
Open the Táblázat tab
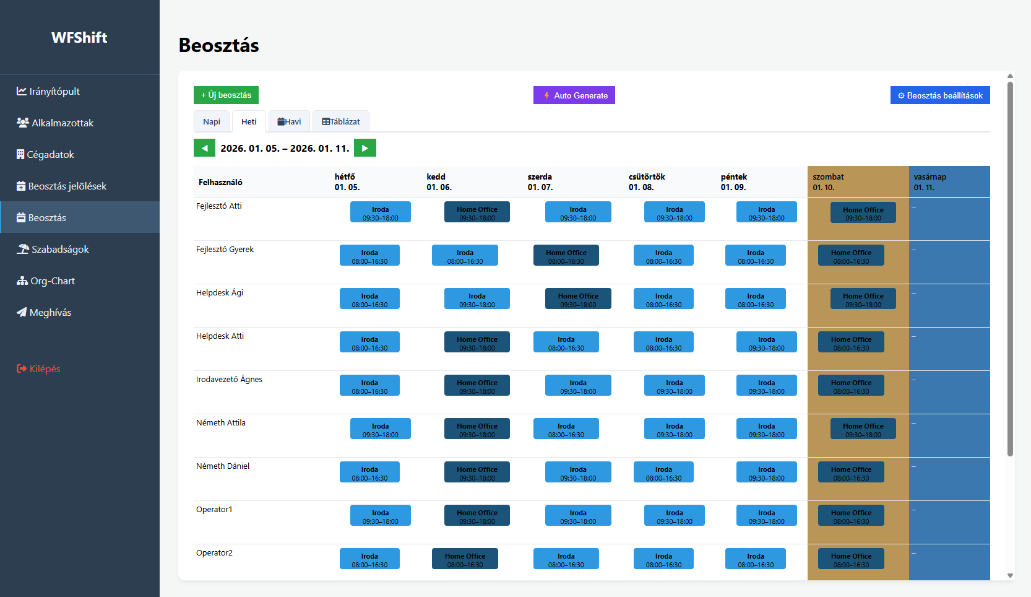click(x=341, y=121)
